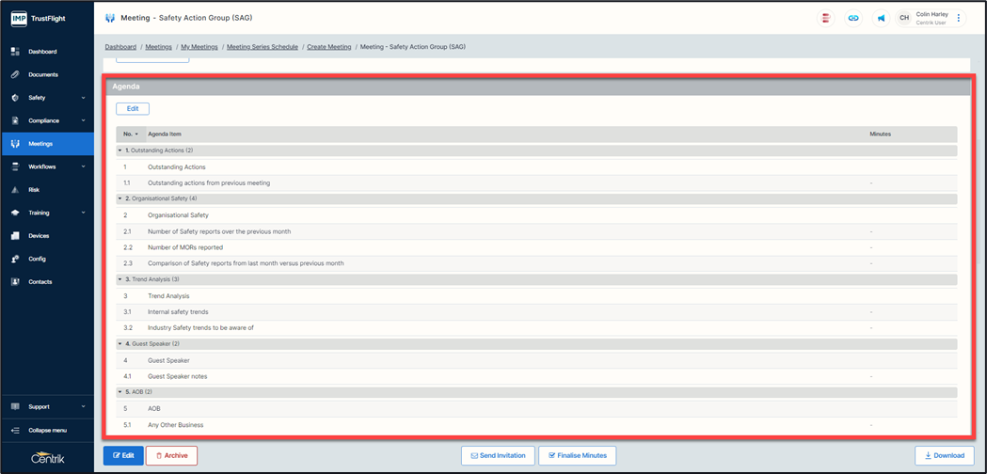Collapse the Outstanding Actions agenda group
987x474 pixels.
(x=120, y=150)
